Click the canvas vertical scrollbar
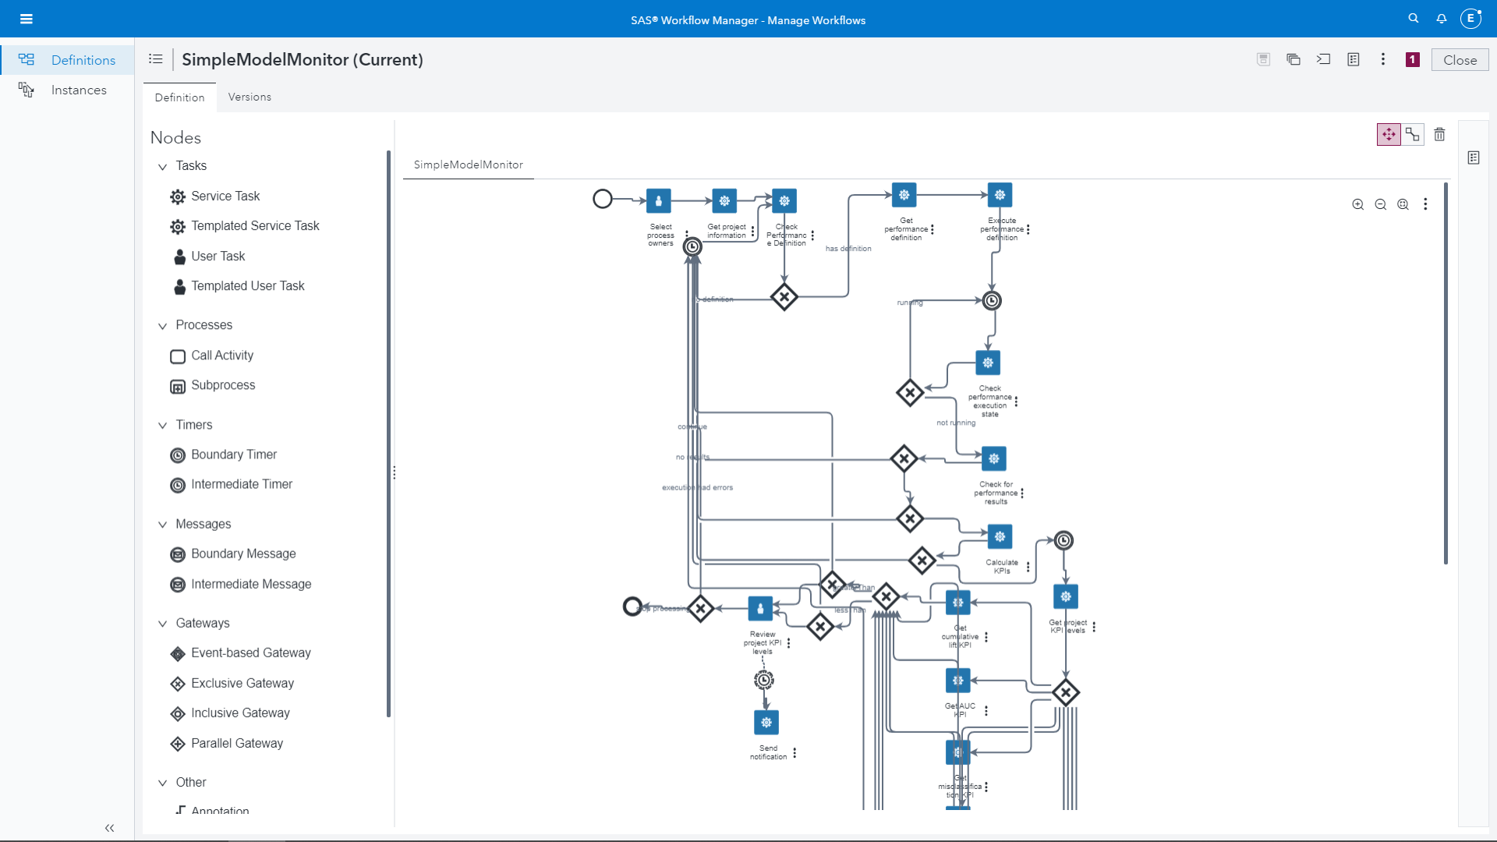This screenshot has height=842, width=1497. click(x=1446, y=374)
